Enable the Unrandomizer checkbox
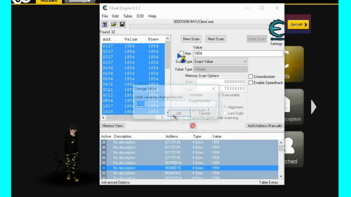This screenshot has width=351, height=197. coord(251,77)
